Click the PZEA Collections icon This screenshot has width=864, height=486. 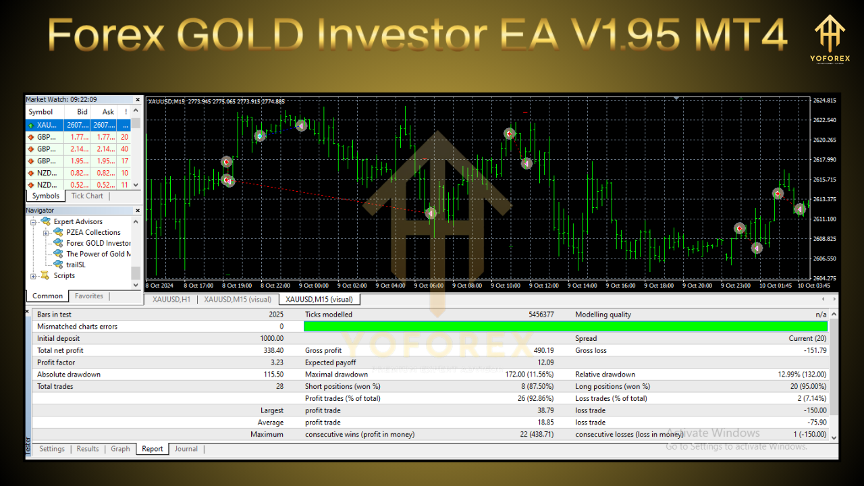click(x=58, y=232)
